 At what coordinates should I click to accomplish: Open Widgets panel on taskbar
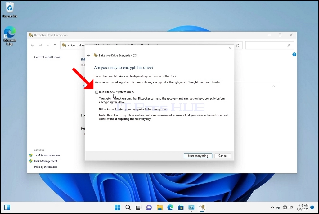pyautogui.click(x=7, y=207)
